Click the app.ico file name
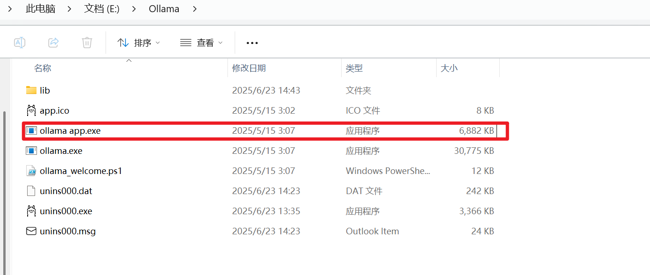The image size is (650, 275). [54, 111]
